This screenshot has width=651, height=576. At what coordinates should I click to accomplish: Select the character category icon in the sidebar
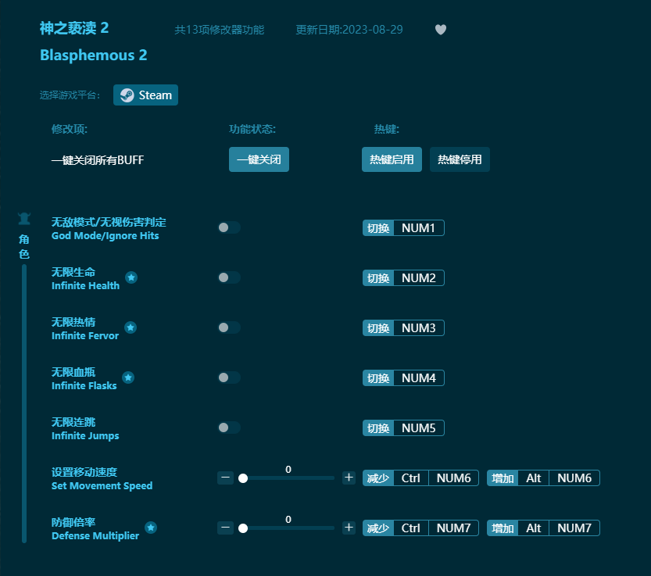point(23,219)
